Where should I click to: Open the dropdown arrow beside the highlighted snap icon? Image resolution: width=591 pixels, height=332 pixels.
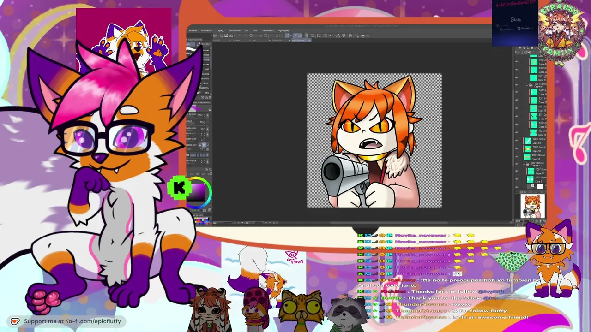pos(292,36)
